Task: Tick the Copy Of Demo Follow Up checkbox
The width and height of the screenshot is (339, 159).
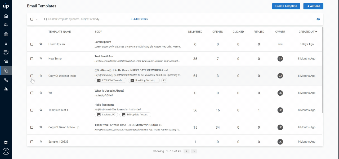Action: click(32, 127)
